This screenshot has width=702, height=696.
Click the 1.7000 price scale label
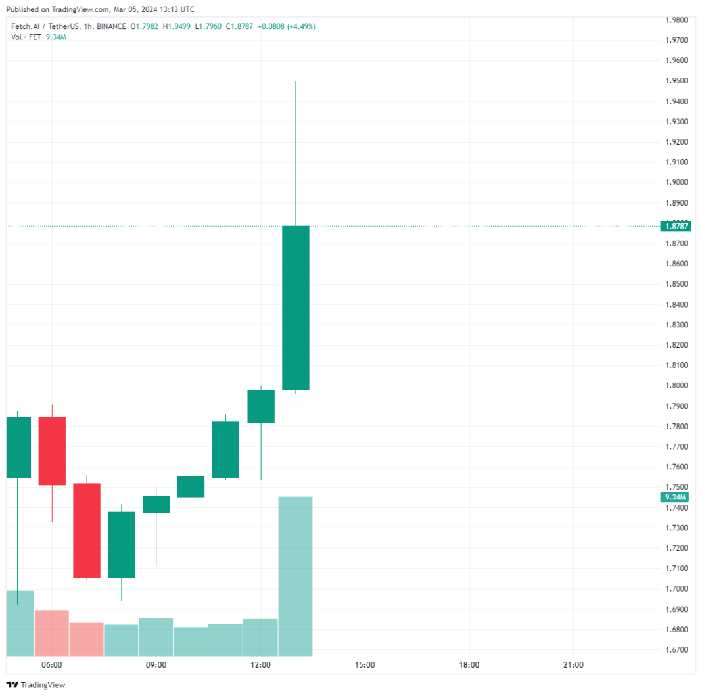[675, 589]
